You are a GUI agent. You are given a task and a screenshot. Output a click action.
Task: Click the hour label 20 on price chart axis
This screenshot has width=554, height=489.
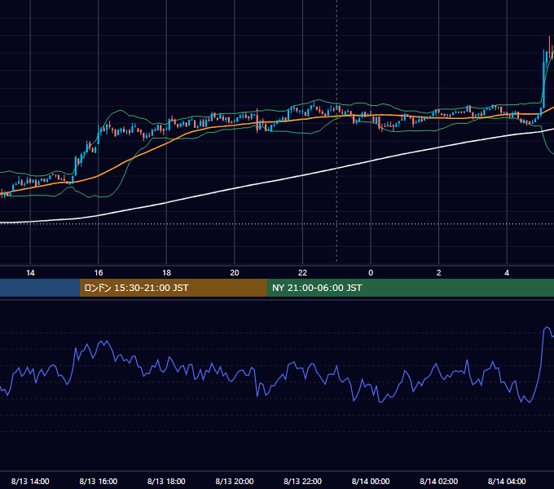(235, 273)
